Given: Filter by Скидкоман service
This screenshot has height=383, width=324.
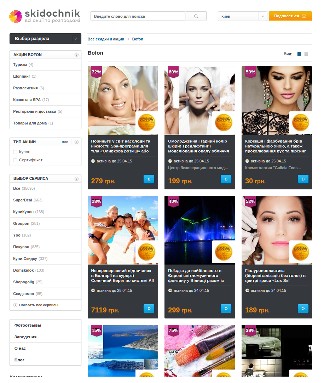Looking at the screenshot, I should [45, 294].
